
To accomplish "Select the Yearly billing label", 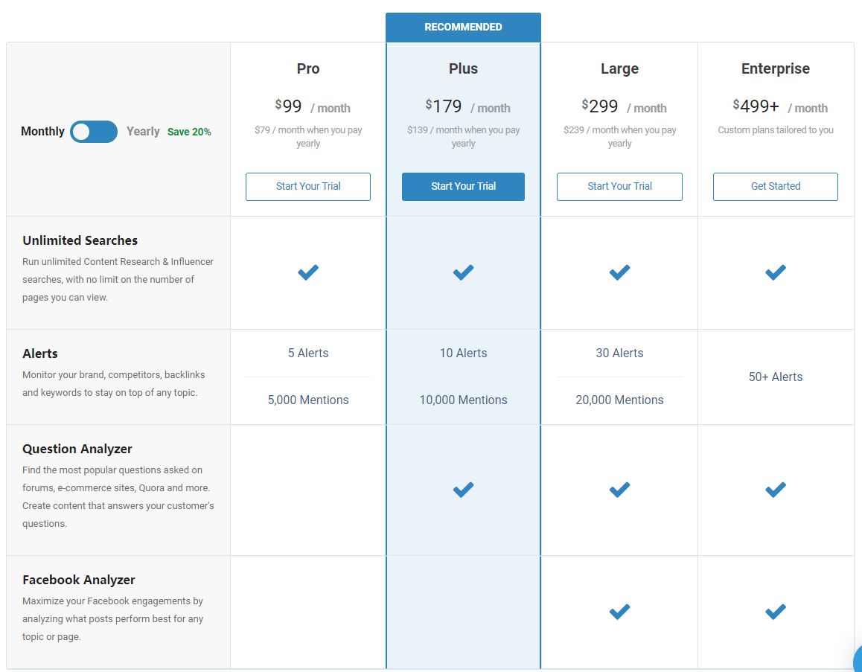I will click(x=143, y=132).
